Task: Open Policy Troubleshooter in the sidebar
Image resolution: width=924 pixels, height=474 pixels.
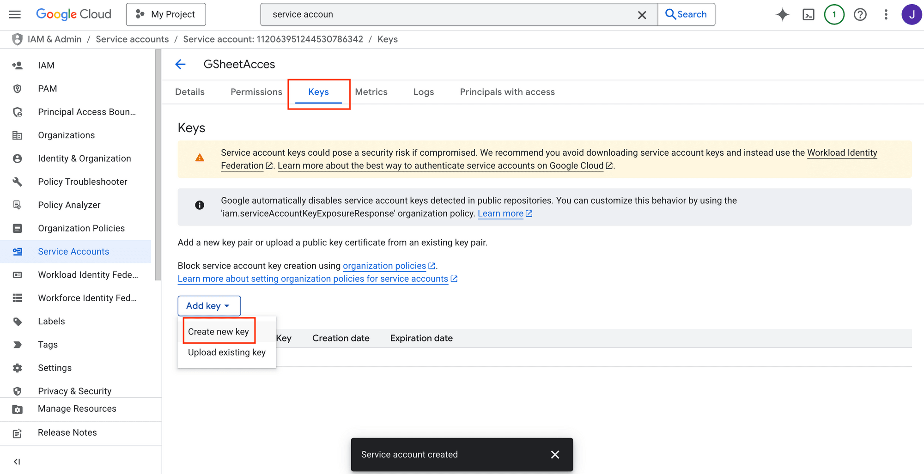Action: coord(76,182)
